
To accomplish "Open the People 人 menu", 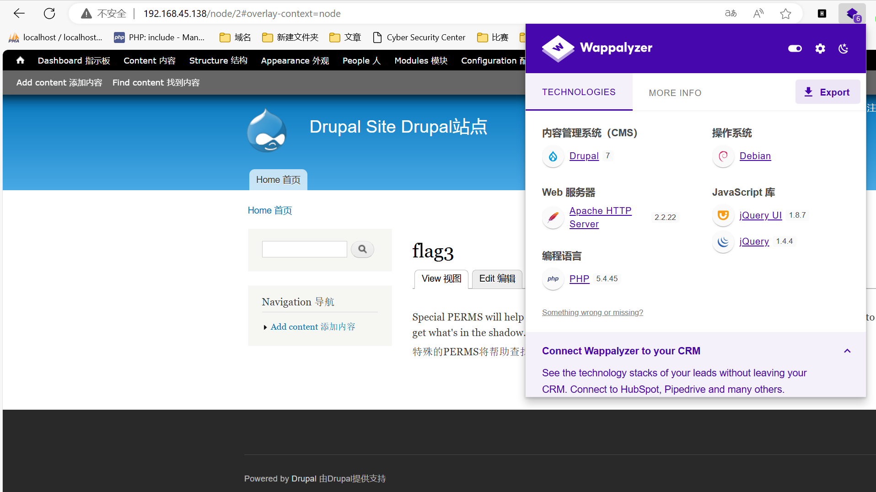I will coord(361,61).
